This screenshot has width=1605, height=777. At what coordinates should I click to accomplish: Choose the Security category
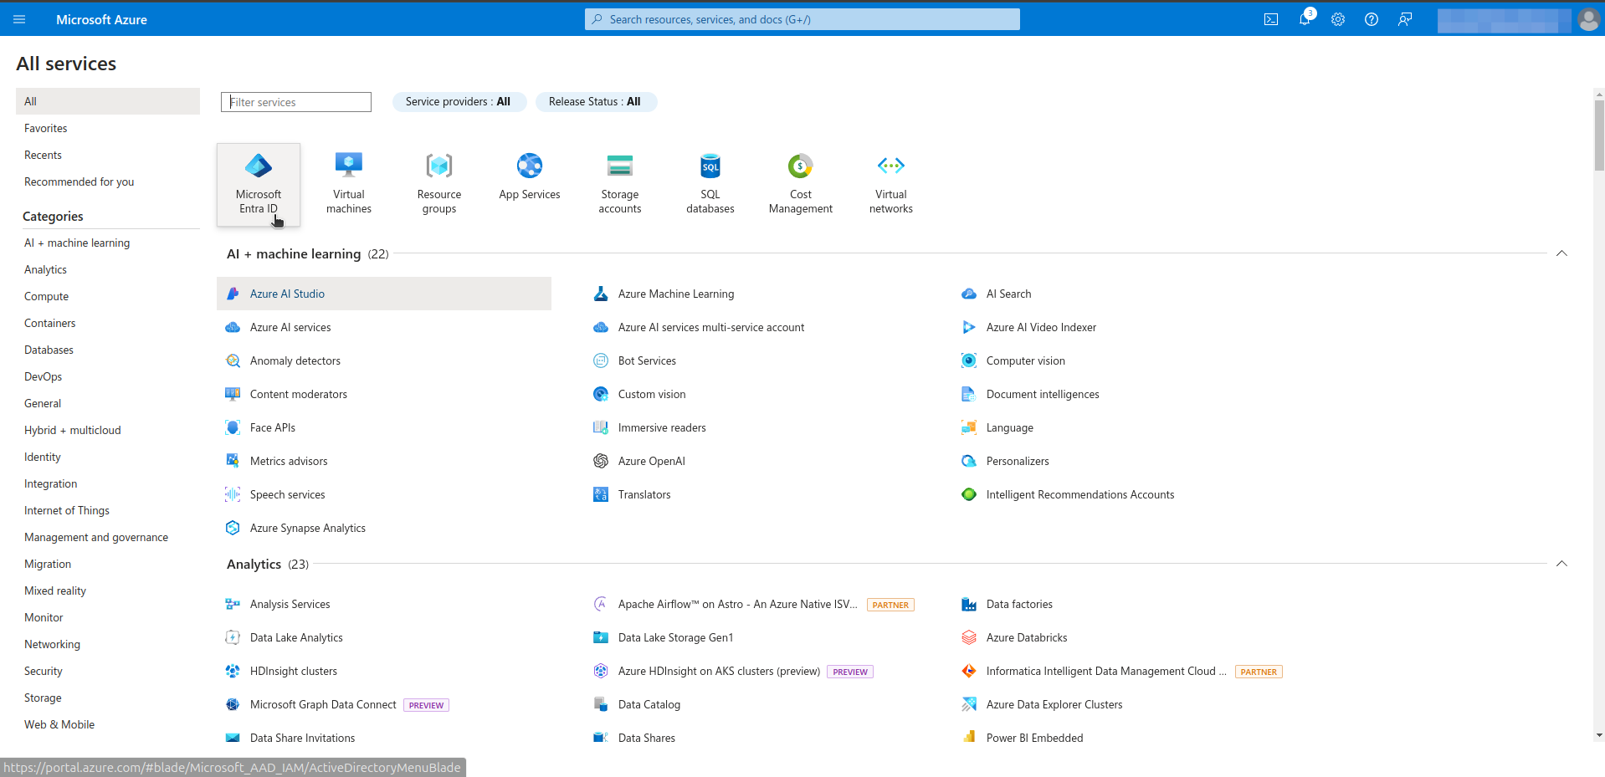tap(44, 671)
